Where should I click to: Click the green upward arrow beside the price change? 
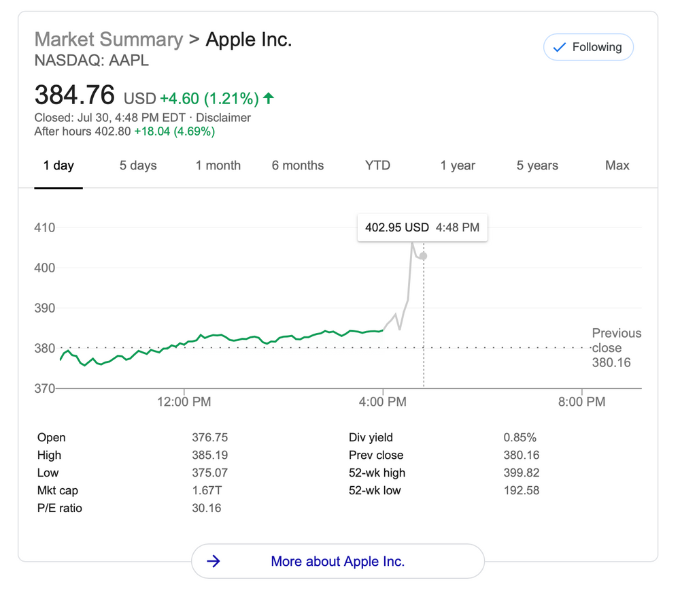pyautogui.click(x=269, y=98)
